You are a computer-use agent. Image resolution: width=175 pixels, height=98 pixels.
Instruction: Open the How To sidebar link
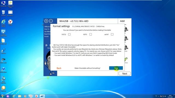(x=47, y=29)
